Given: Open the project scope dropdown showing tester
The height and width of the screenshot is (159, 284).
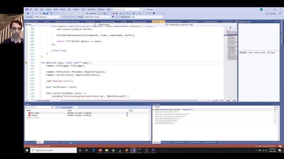Looking at the screenshot, I should pyautogui.click(x=60, y=25).
